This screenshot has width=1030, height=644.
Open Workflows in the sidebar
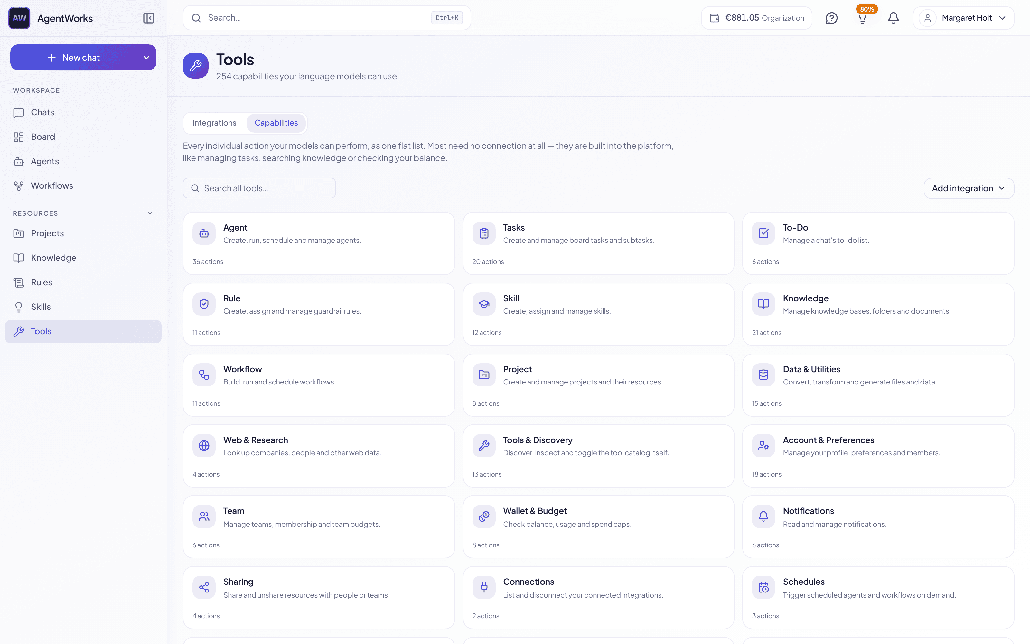point(83,186)
